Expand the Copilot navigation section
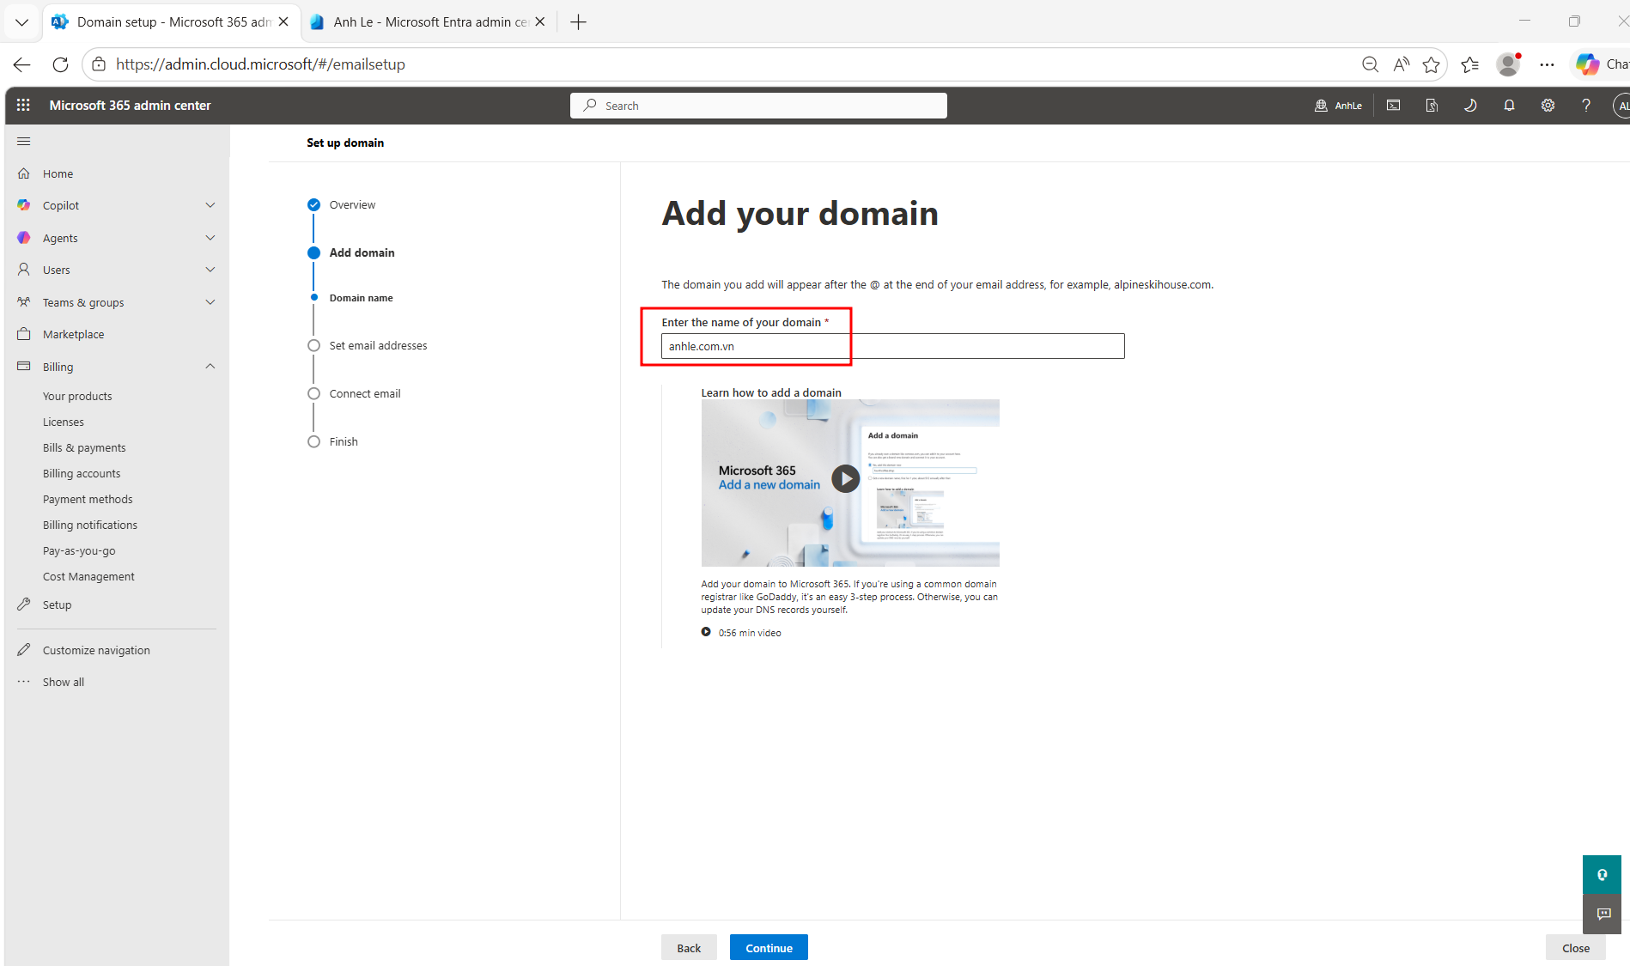The height and width of the screenshot is (966, 1630). (x=210, y=205)
